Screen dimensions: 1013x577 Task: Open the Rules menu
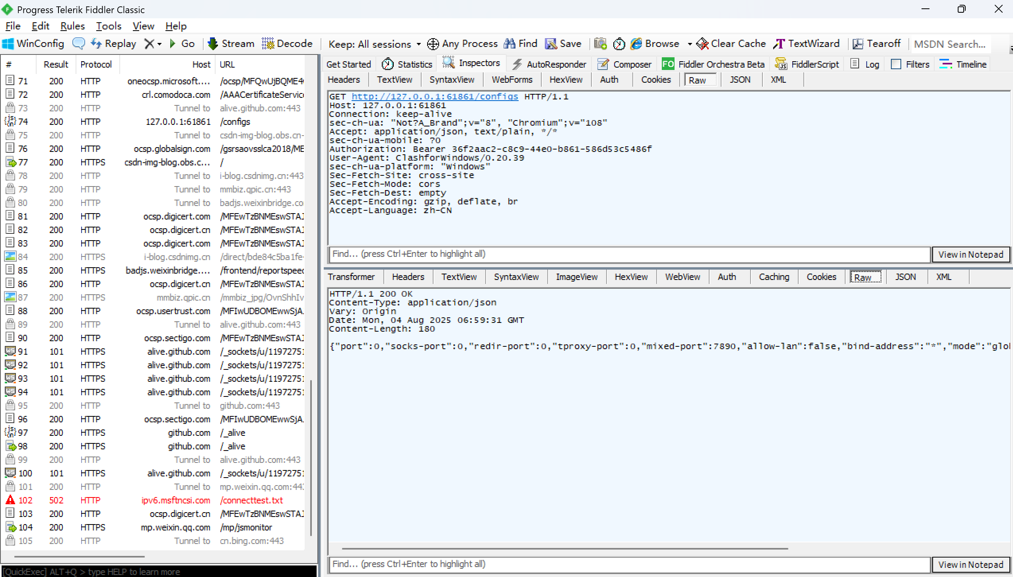(x=72, y=26)
